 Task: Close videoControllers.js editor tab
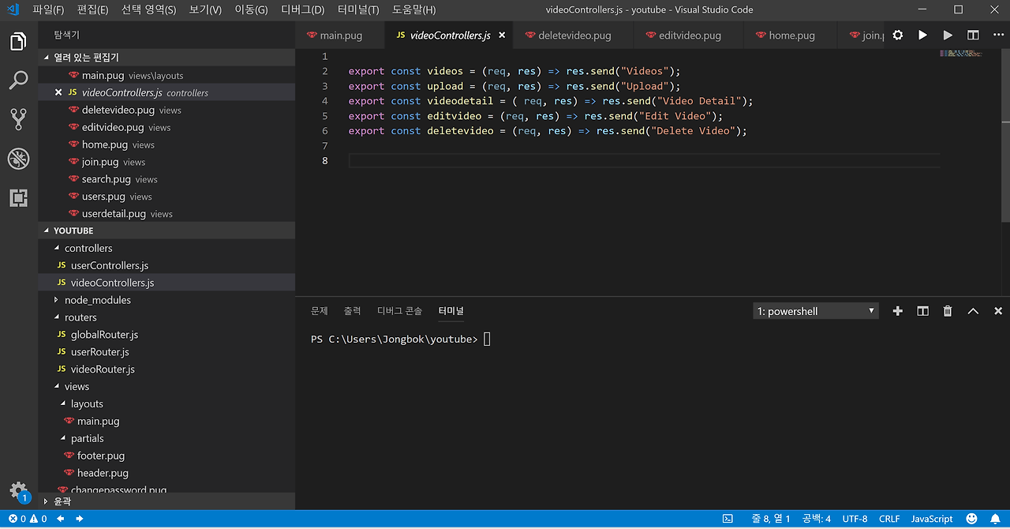(x=502, y=36)
